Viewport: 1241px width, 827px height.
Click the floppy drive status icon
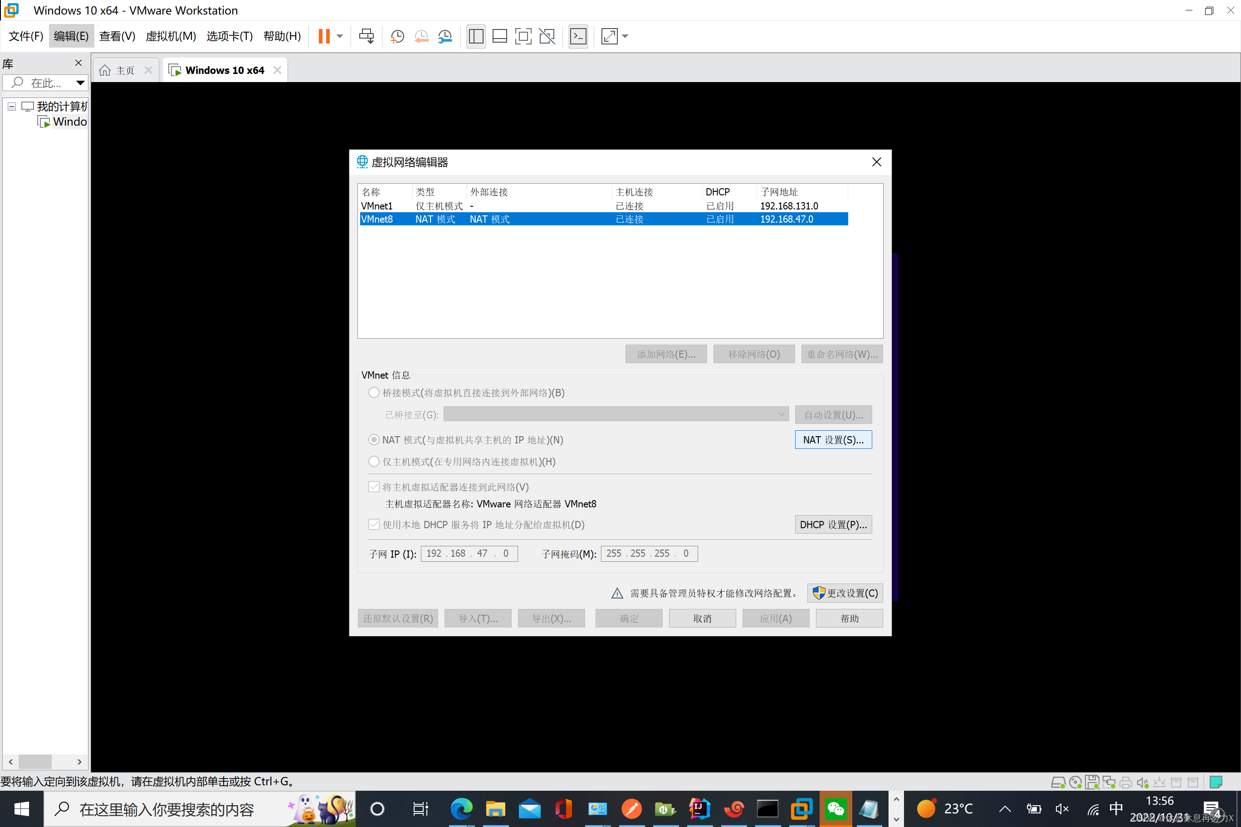[x=1092, y=782]
